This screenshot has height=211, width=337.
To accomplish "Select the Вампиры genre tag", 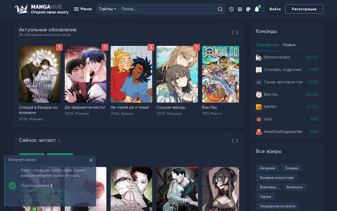I will point(268,187).
